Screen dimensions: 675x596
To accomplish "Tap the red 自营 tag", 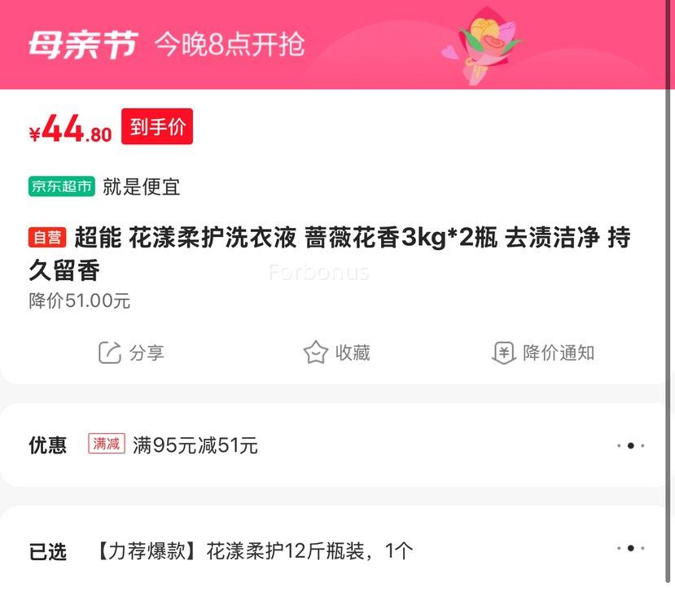I will 47,238.
